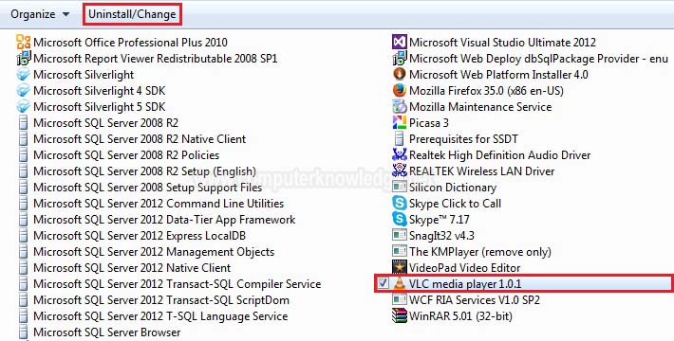Select Microsoft Web Deploy dbSqlPackage Provider text
This screenshot has height=341, width=674.
point(538,59)
